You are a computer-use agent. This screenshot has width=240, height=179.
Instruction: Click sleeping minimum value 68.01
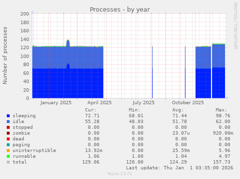(136, 116)
